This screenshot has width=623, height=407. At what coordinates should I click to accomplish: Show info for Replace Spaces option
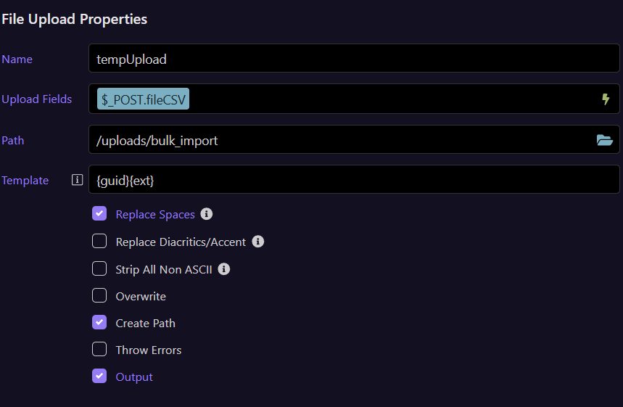click(207, 214)
